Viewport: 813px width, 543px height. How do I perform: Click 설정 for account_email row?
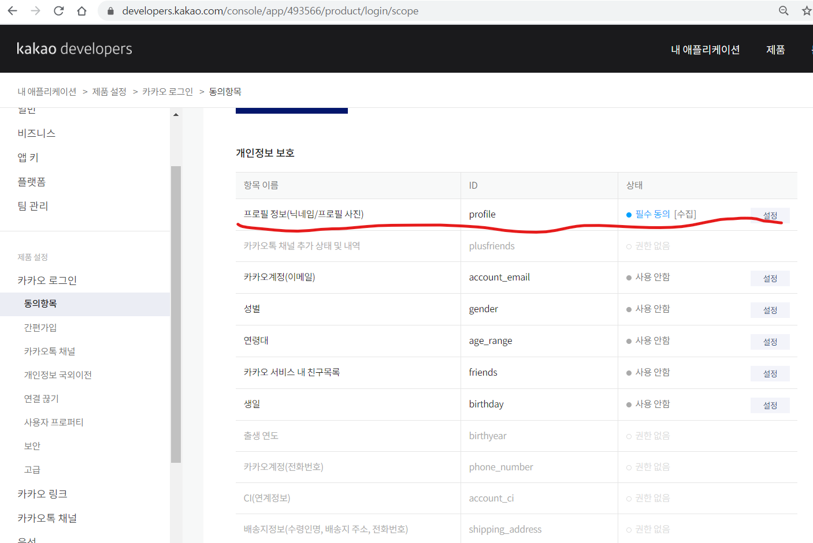[770, 279]
